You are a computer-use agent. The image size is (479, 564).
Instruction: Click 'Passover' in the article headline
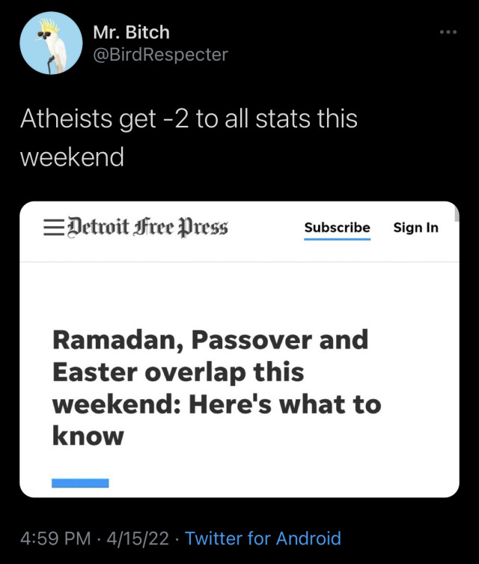tap(251, 340)
